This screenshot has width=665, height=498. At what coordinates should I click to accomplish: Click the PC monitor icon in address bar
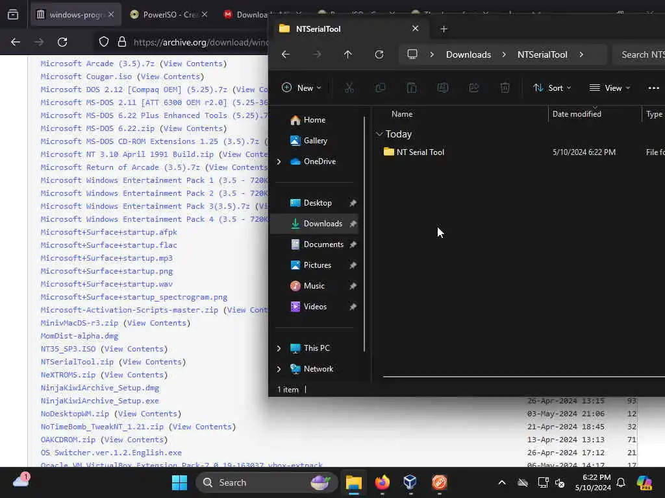412,54
